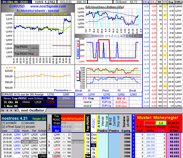Image resolution: width=183 pixels, height=158 pixels.
Task: Jump to last sheet with navigation arrow
Action: (16, 110)
